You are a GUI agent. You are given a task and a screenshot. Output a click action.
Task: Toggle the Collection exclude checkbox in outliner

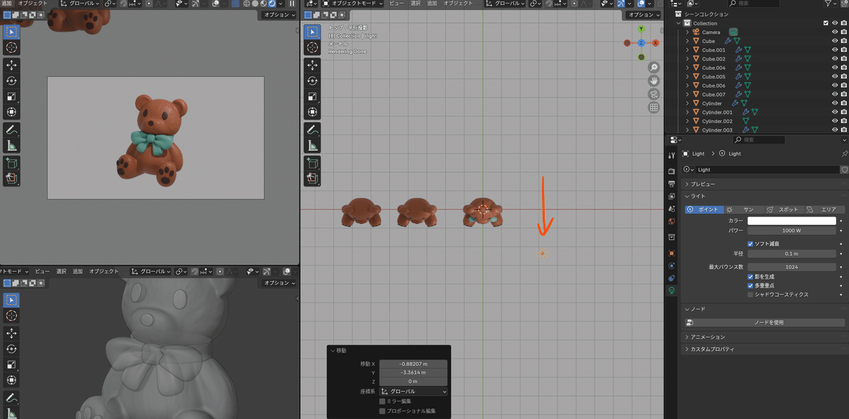tap(826, 23)
